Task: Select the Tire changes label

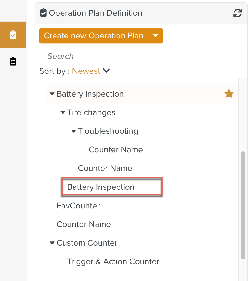Action: 91,112
